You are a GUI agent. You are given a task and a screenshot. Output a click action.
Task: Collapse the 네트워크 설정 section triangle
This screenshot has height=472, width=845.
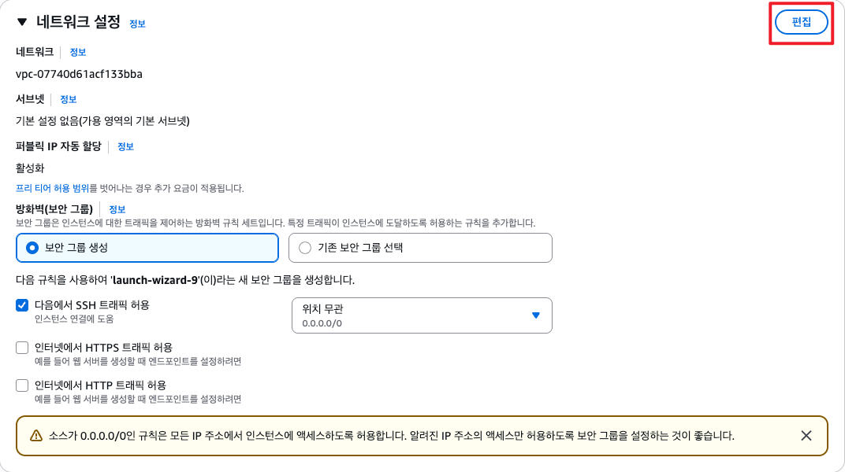(22, 22)
